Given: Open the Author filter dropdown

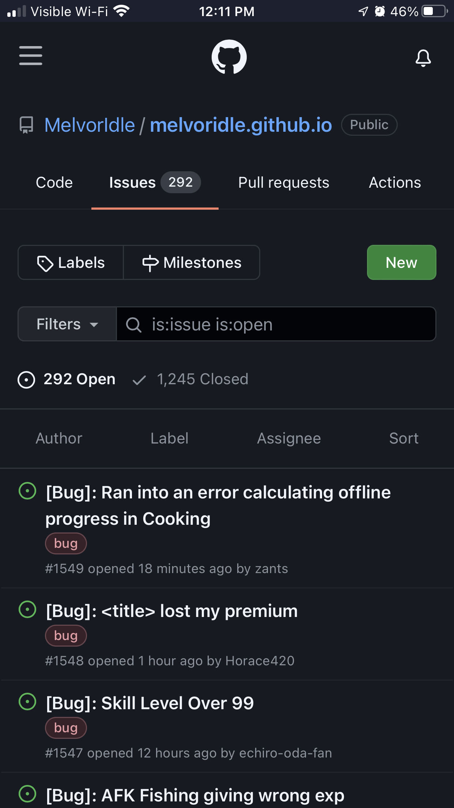Looking at the screenshot, I should click(59, 438).
